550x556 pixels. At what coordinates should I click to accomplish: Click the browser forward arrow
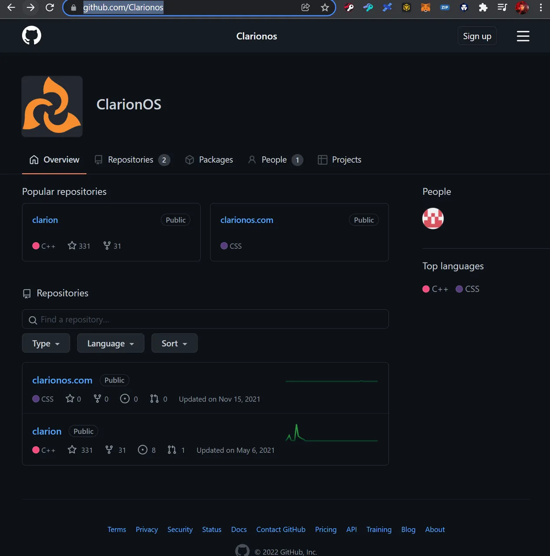click(30, 7)
